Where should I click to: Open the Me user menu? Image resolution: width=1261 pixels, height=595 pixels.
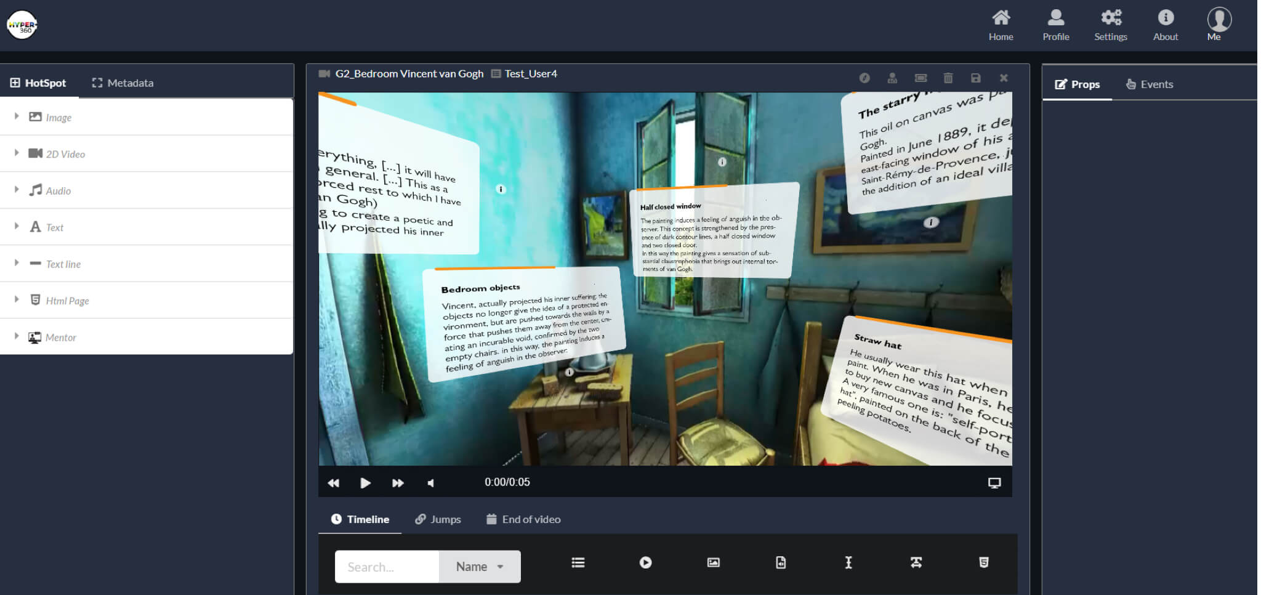(x=1219, y=25)
